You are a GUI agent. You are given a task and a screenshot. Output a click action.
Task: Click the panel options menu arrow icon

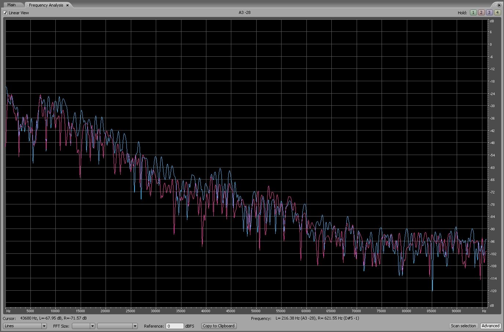tap(499, 5)
